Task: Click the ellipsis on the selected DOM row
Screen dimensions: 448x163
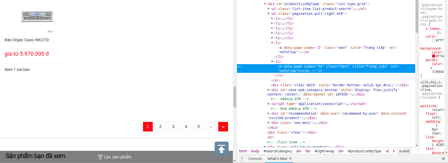Action: (x=239, y=66)
